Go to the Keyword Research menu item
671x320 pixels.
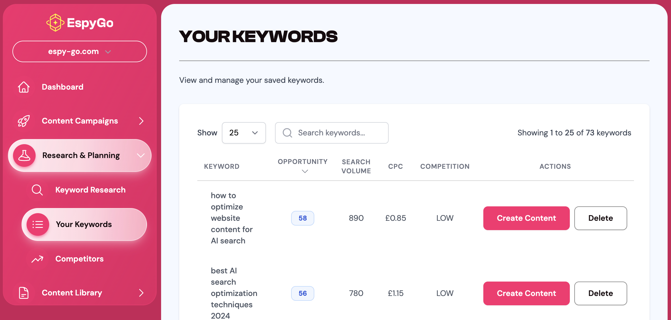90,190
